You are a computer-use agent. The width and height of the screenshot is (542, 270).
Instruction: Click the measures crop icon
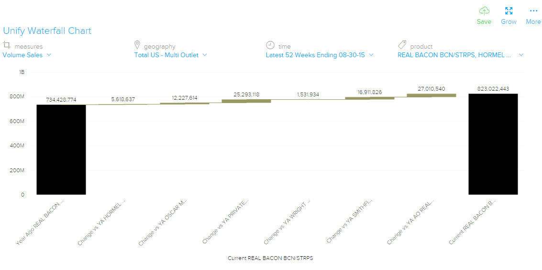tap(7, 46)
